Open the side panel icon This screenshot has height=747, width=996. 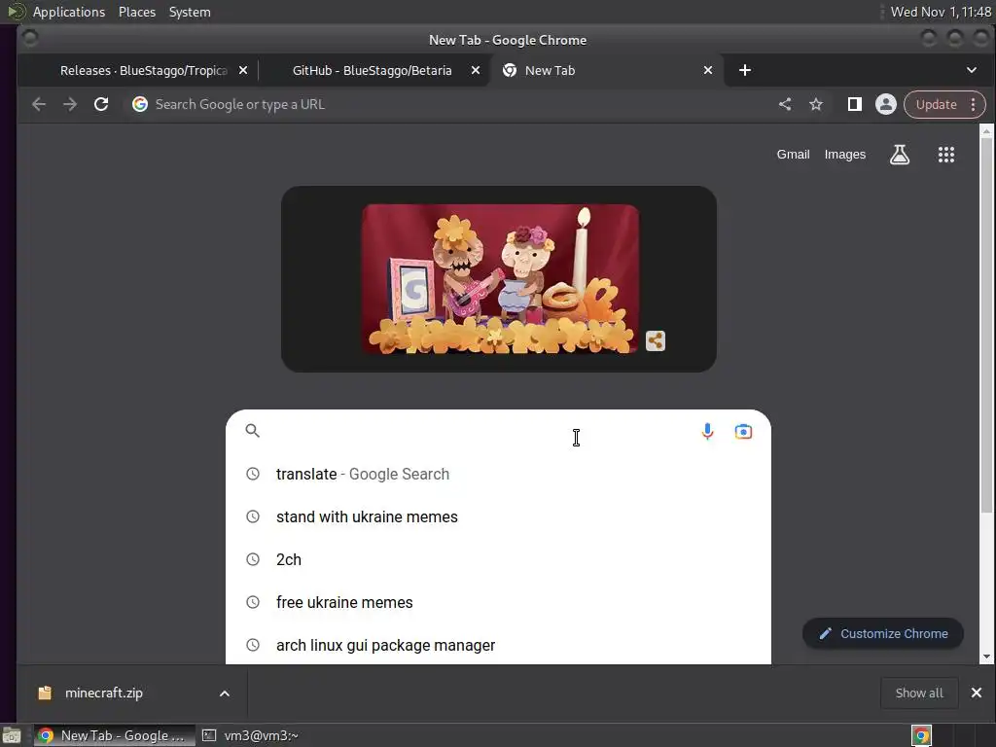854,104
